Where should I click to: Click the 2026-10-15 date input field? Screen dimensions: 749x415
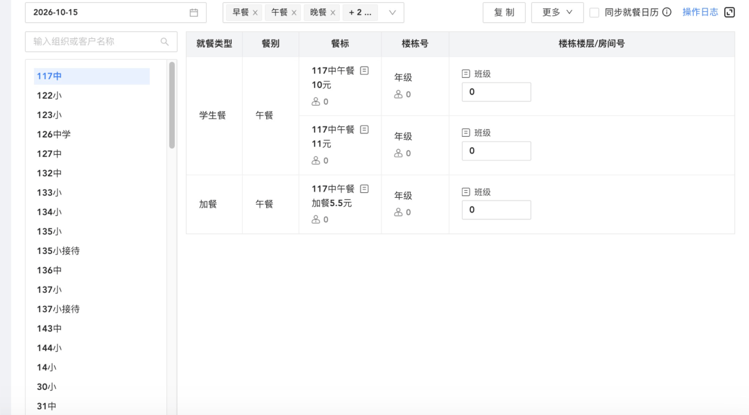point(116,13)
